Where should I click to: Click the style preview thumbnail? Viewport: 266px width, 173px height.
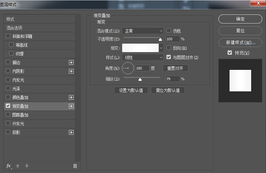(x=240, y=81)
